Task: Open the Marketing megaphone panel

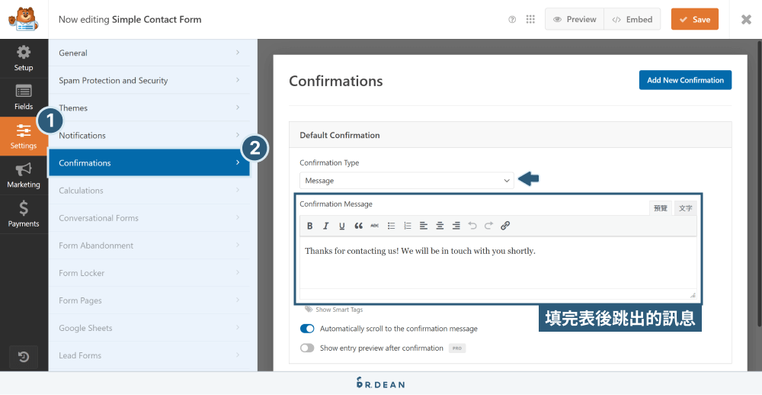Action: (x=24, y=175)
